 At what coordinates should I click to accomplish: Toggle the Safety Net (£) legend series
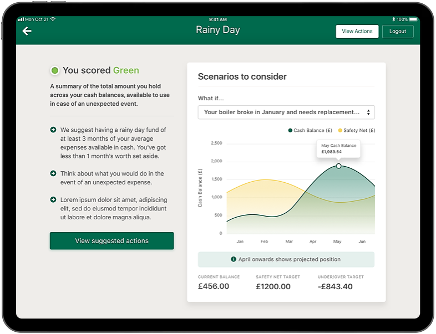(x=357, y=131)
